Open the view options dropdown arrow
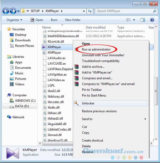 click(x=134, y=20)
